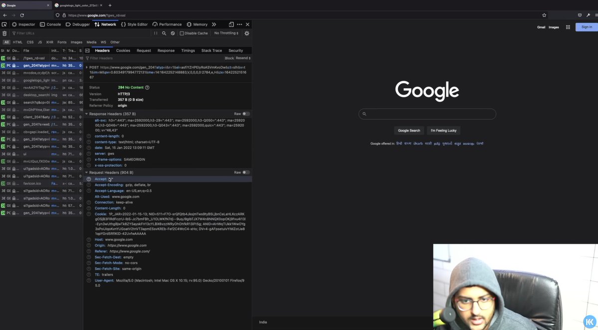Open request blocking panel icon
This screenshot has width=598, height=330.
click(x=173, y=33)
